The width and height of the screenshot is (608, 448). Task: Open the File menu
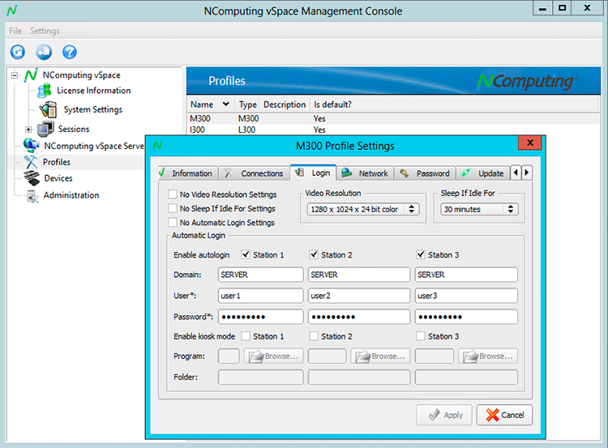pyautogui.click(x=15, y=31)
